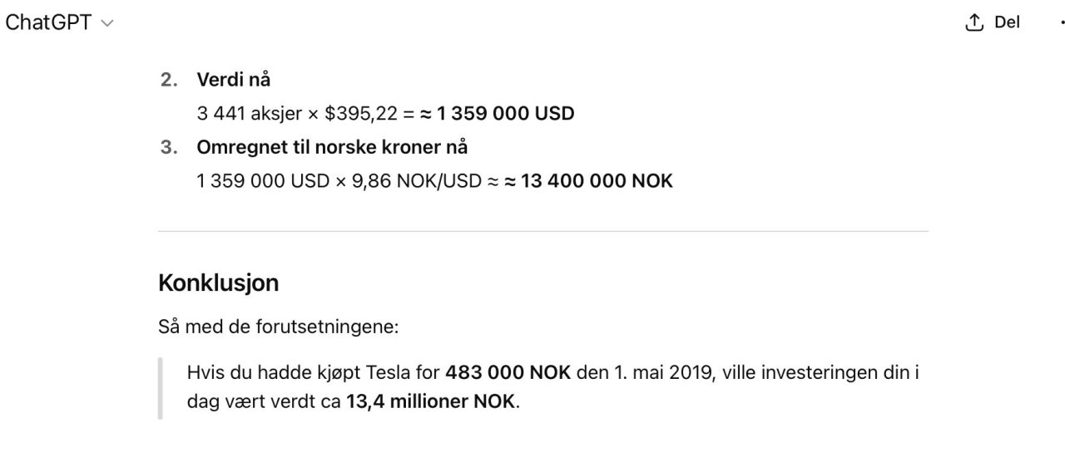
Task: Open the more options dots menu
Action: coord(1063,23)
